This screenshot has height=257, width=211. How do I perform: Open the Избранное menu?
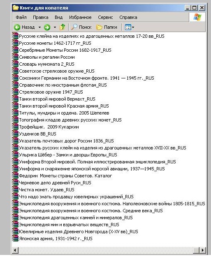80,17
